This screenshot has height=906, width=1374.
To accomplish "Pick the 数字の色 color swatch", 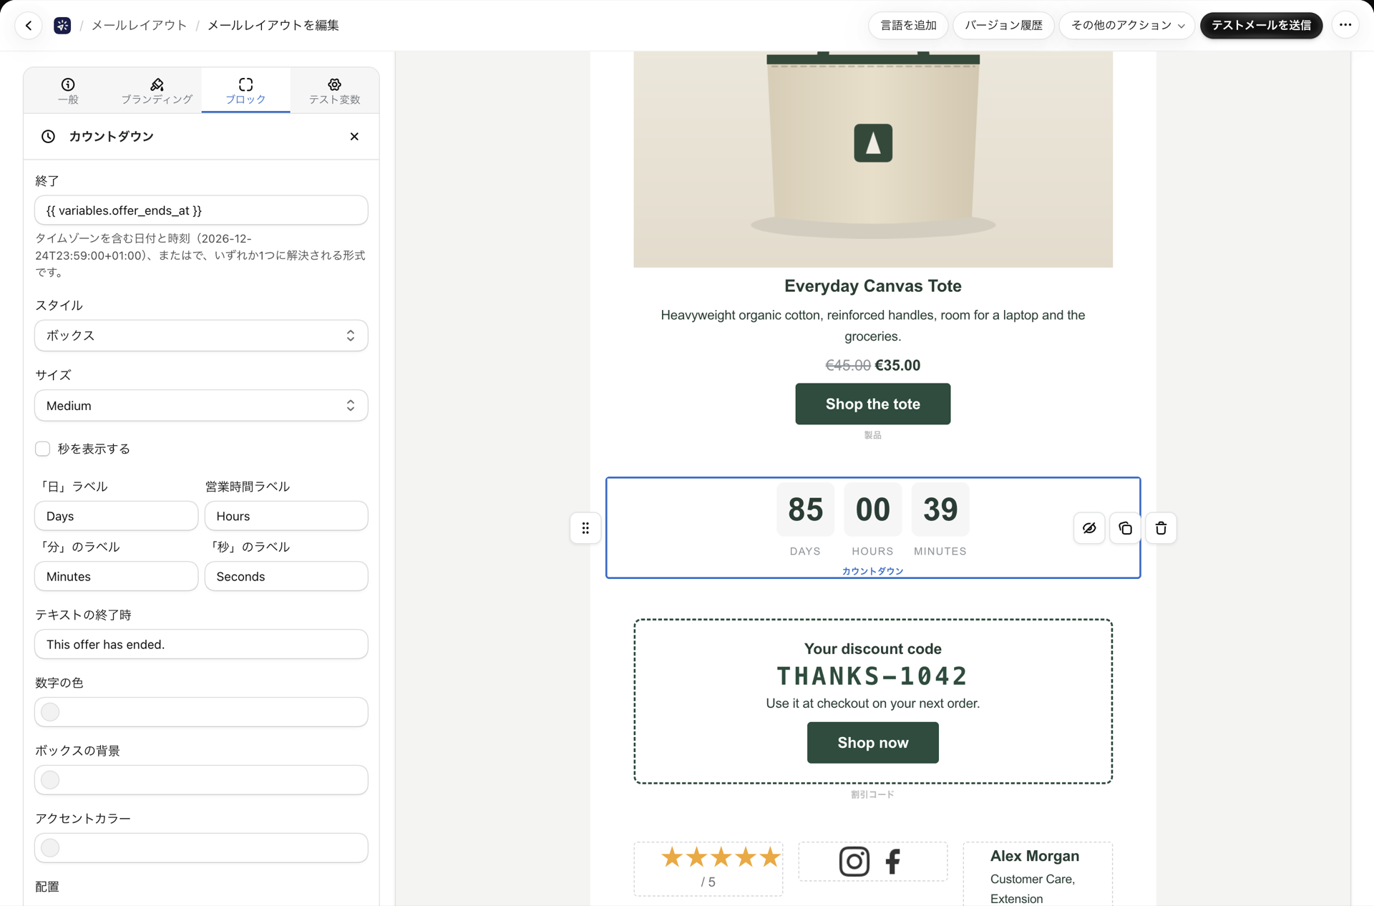I will tap(50, 712).
